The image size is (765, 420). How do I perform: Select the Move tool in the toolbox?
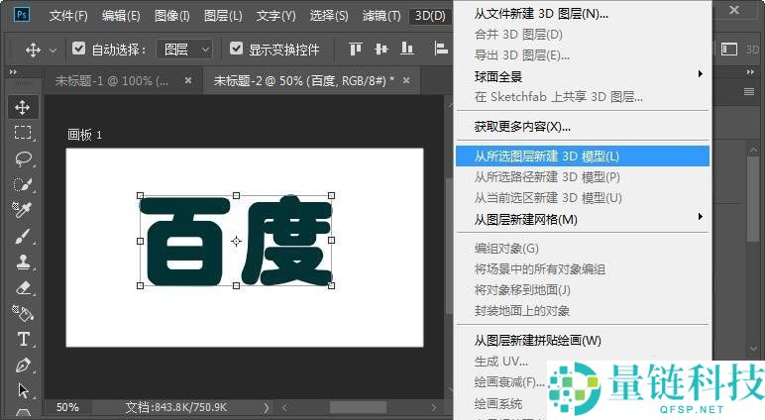(23, 107)
